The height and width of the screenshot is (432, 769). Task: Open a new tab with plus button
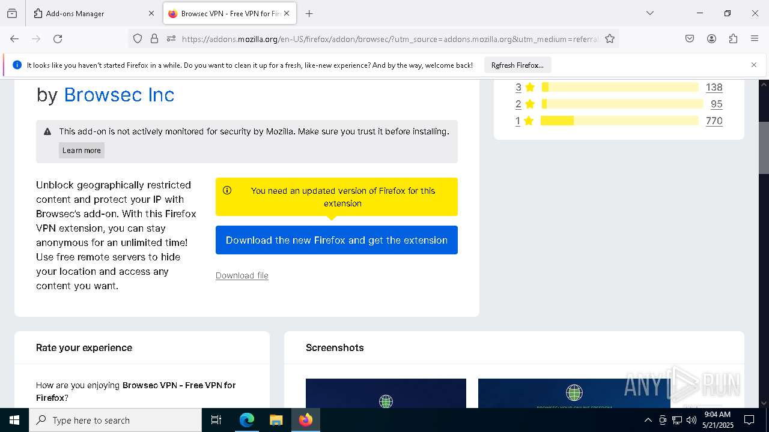309,13
